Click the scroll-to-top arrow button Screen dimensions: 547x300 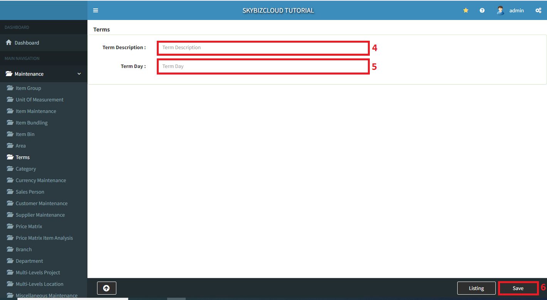pos(106,288)
